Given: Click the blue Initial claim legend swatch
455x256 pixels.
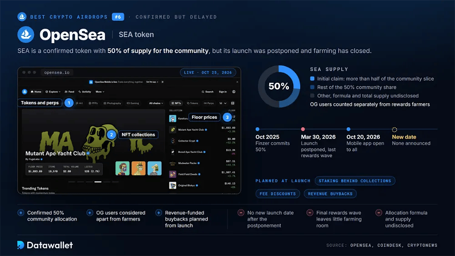Looking at the screenshot, I should (x=312, y=79).
